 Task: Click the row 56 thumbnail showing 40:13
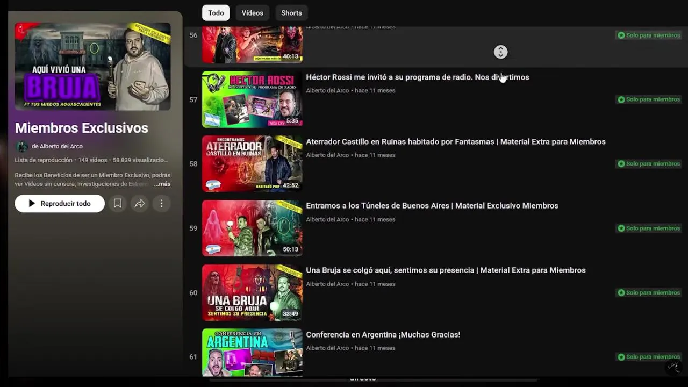[x=252, y=45]
